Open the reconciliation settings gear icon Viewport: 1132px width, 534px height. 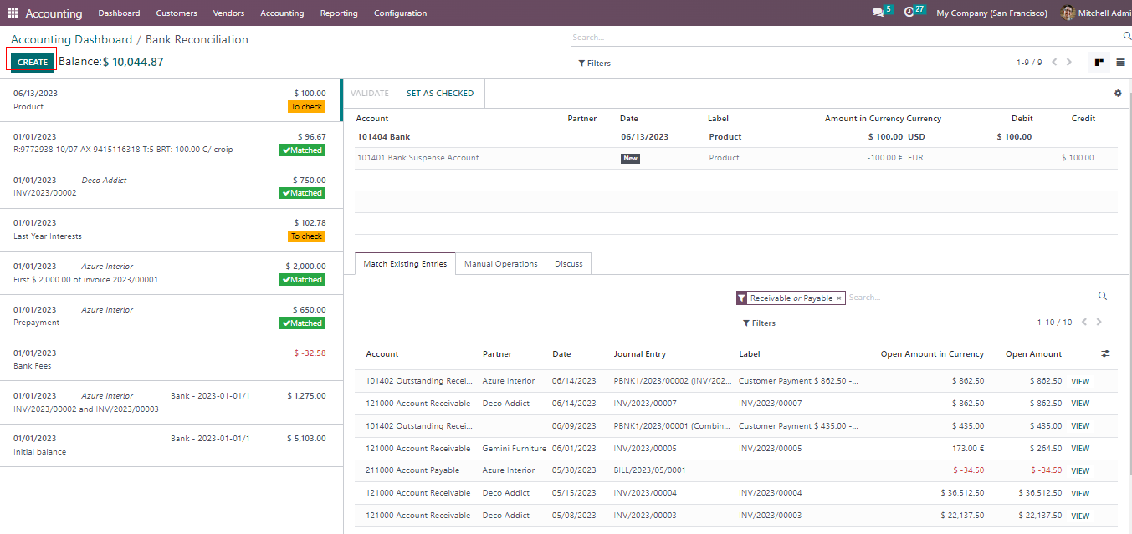1118,94
